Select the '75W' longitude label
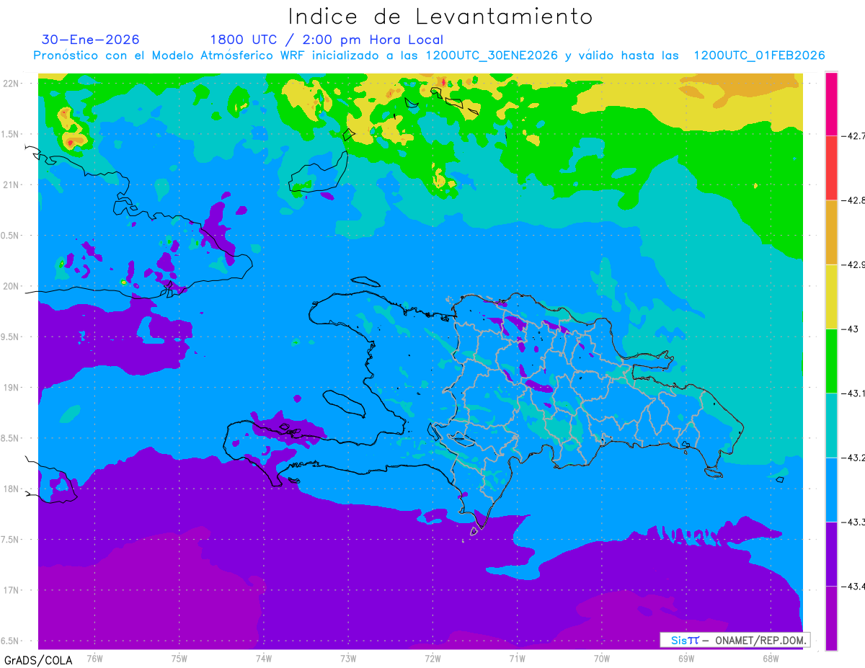This screenshot has height=668, width=865. [x=179, y=658]
